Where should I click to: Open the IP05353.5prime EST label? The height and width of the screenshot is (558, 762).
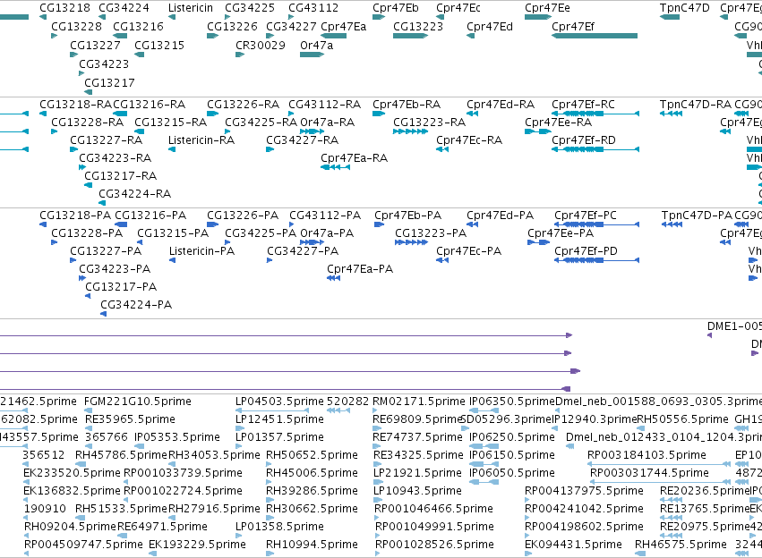point(177,437)
